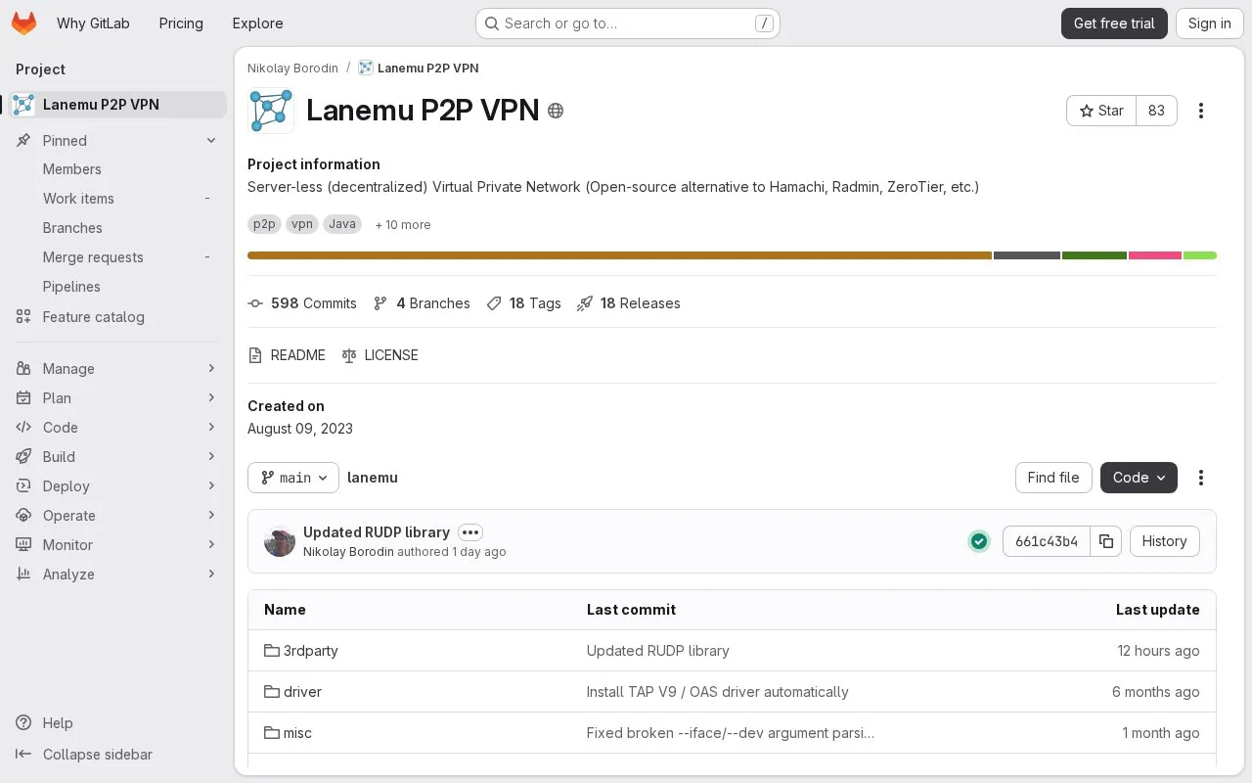The image size is (1252, 783).
Task: Click the Java topic badge
Action: tap(342, 224)
